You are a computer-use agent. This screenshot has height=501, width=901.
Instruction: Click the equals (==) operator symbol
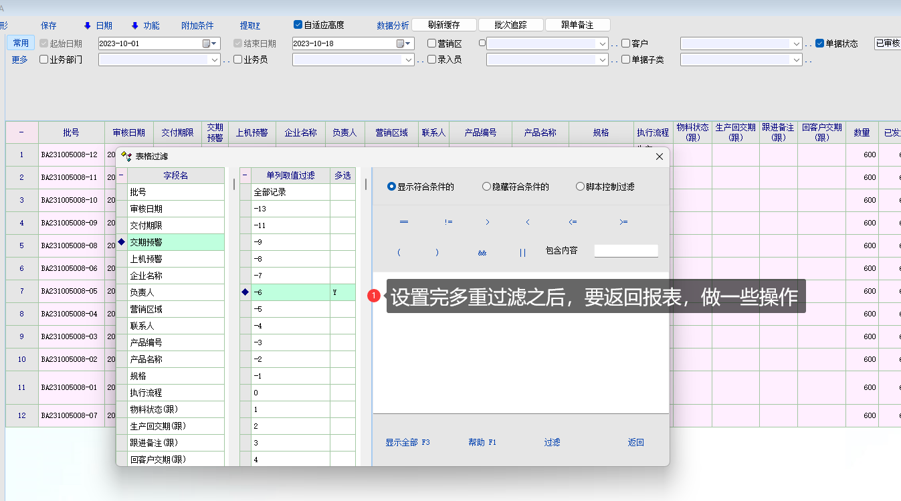[x=403, y=222]
